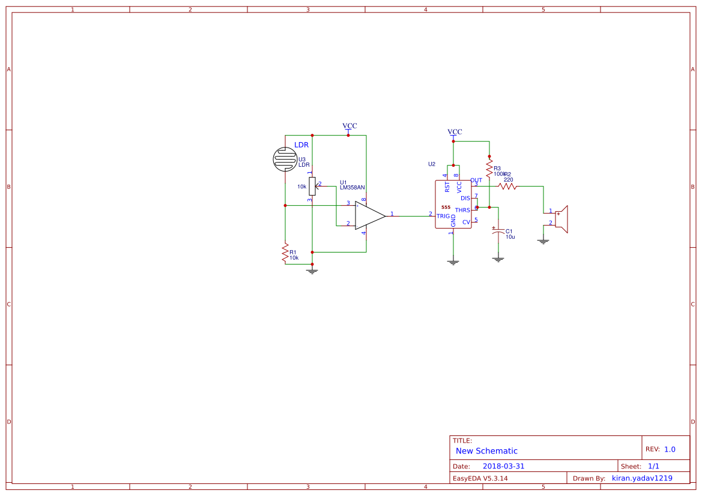The image size is (702, 496).
Task: Click the LM358AN op-amp triangle symbol
Action: pyautogui.click(x=369, y=216)
